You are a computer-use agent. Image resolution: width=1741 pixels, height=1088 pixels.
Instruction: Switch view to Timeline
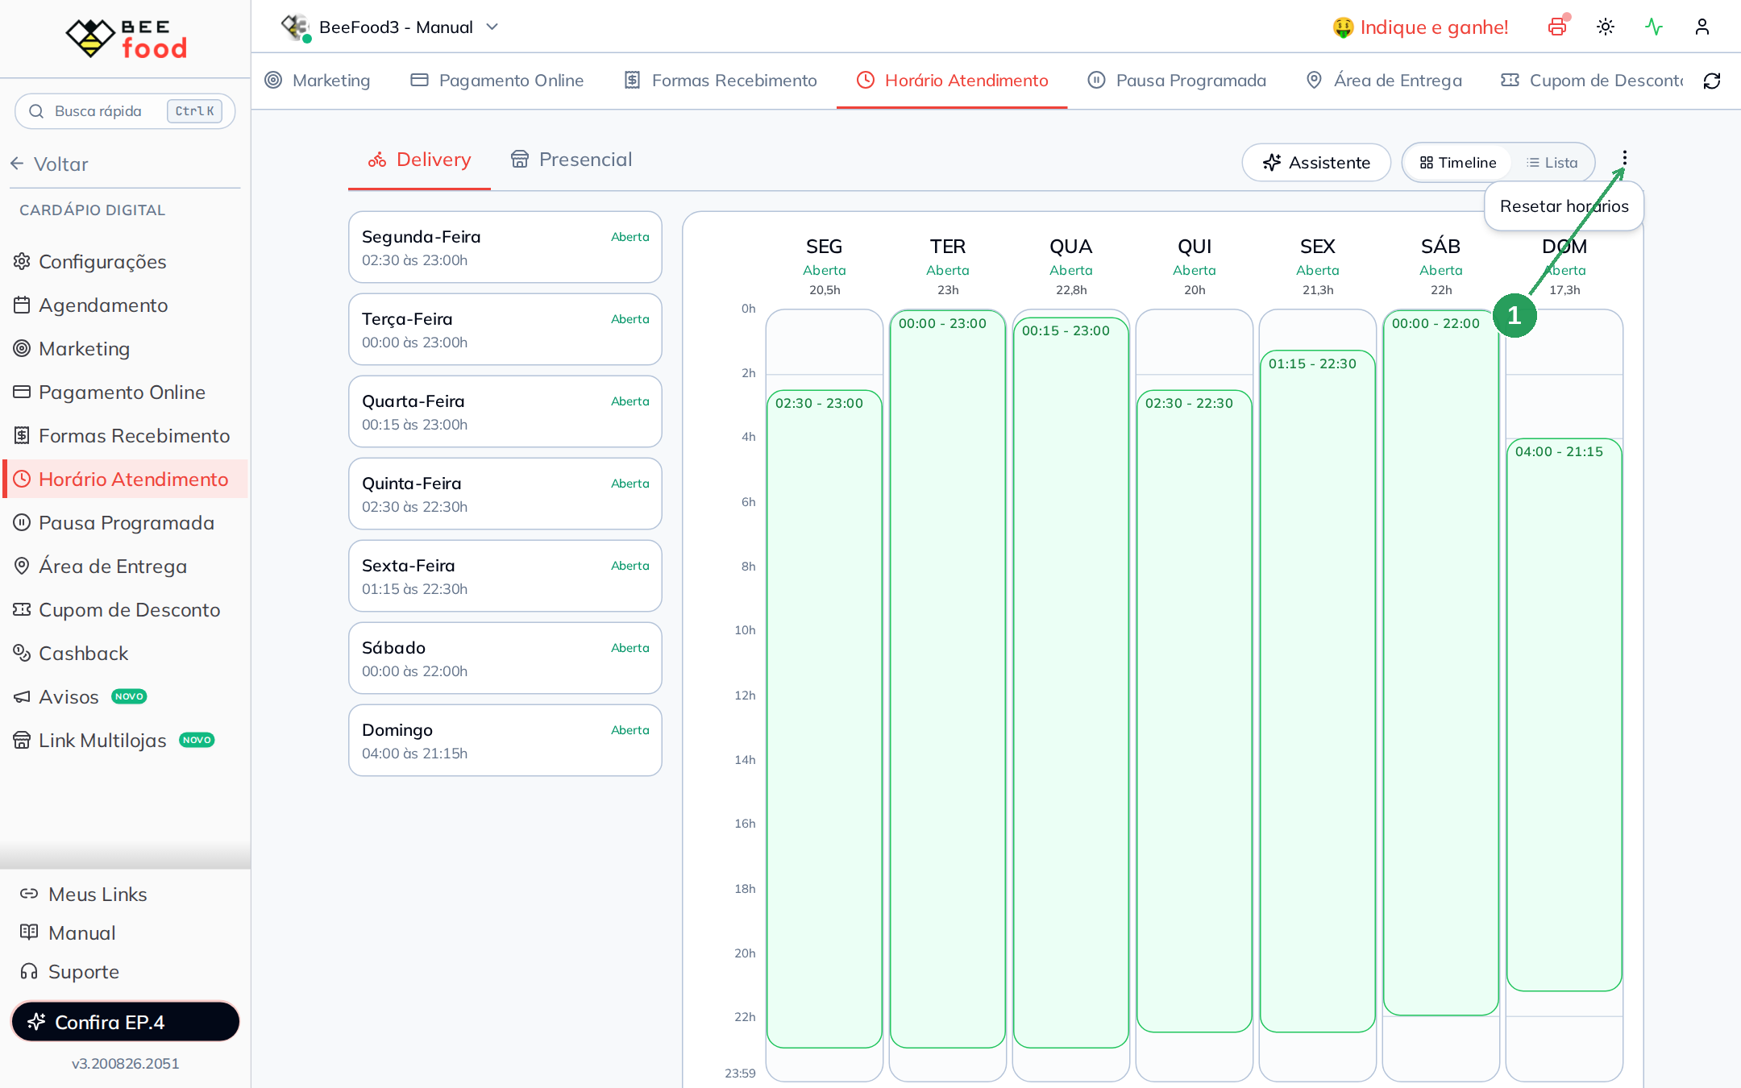1458,163
